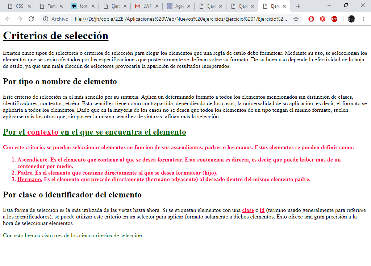Open site info icon beside Archivo
Viewport: 371px width, 266px height.
[46, 19]
